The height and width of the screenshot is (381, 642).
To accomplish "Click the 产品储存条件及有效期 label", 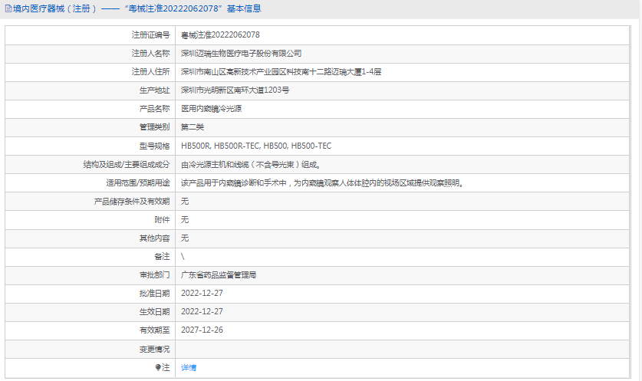I will 132,202.
